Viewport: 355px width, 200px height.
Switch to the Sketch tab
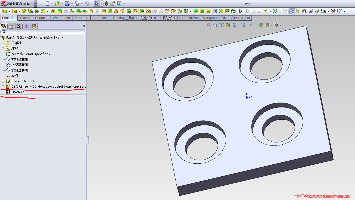25,18
